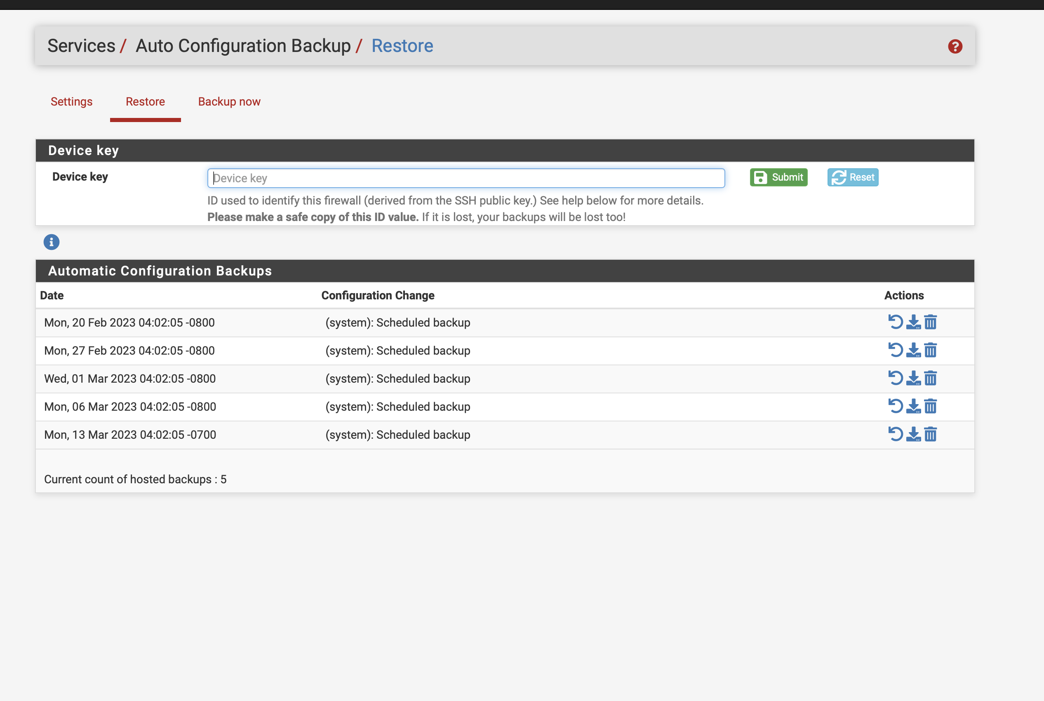Delete the 06 Mar 2023 backup

coord(931,407)
